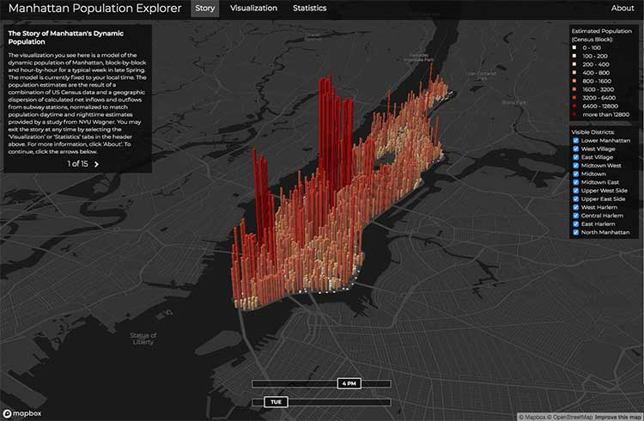Click the 1600 - 3200 legend swatch

(x=574, y=89)
